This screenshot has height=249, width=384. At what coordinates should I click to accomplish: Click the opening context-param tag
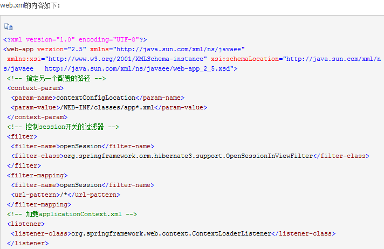35,88
